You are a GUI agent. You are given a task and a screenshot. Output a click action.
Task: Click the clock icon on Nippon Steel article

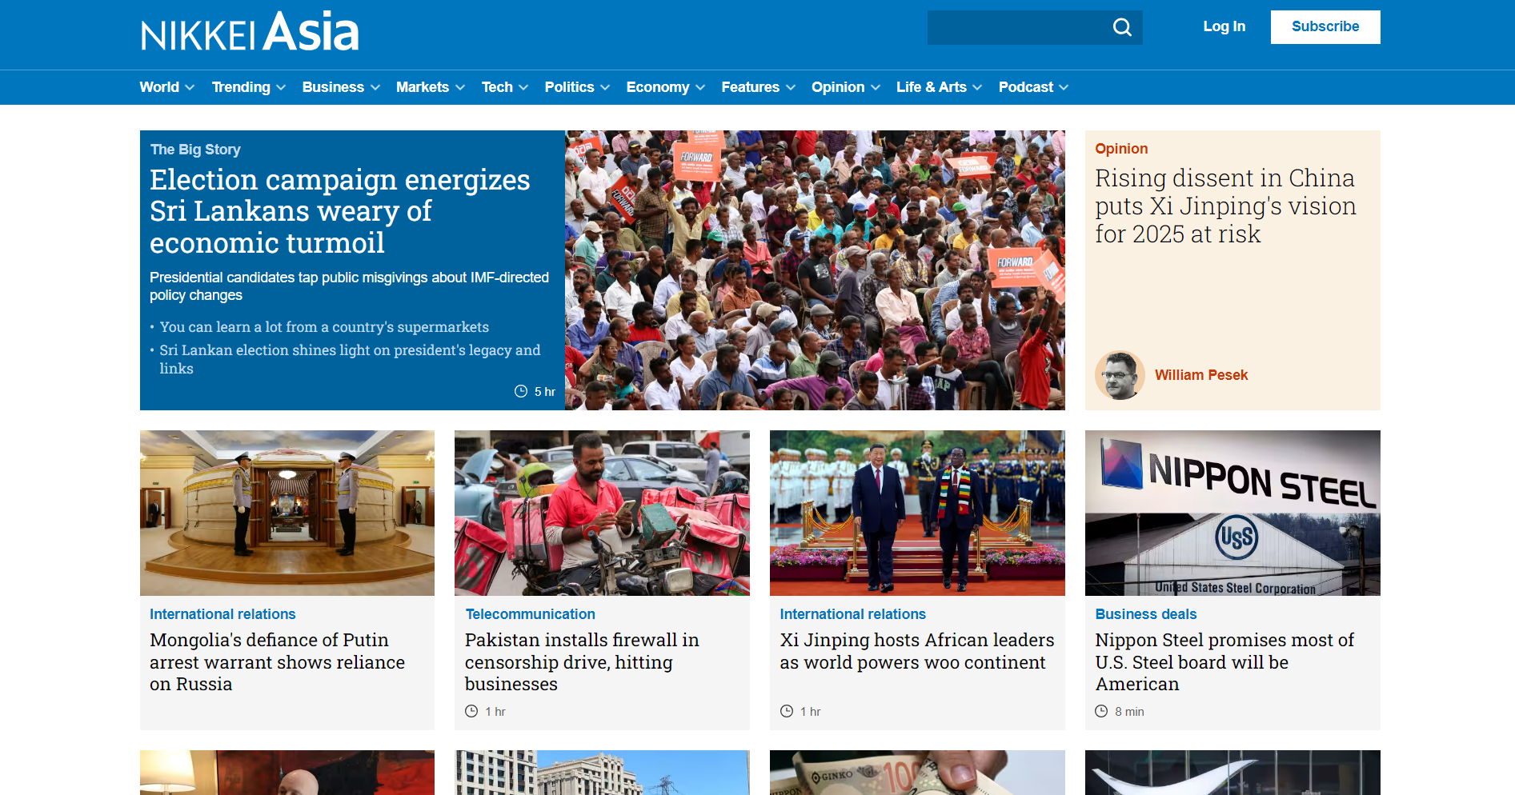coord(1101,712)
